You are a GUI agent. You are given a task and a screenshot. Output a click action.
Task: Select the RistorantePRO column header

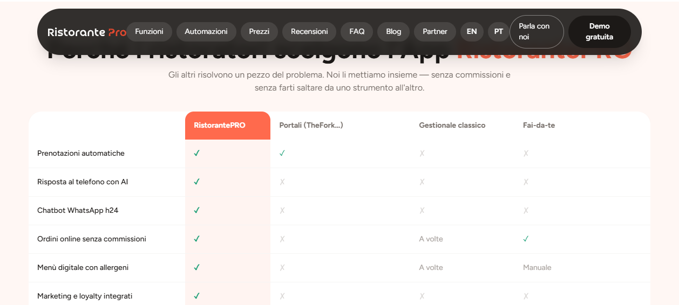tap(228, 126)
